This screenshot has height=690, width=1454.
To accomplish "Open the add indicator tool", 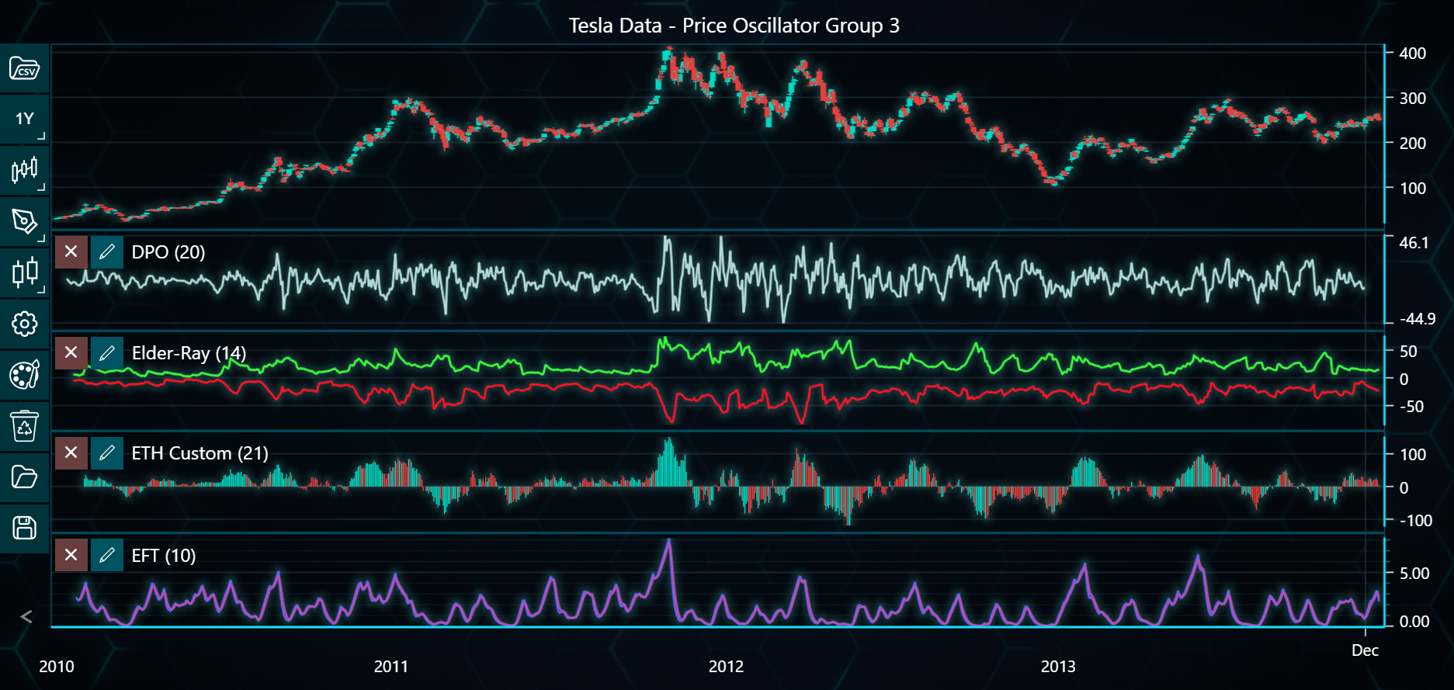I will tap(24, 272).
